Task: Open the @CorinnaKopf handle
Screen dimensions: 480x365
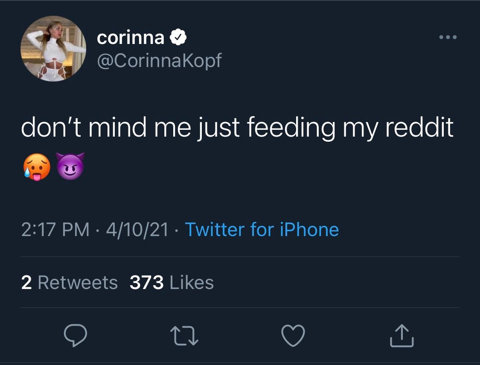Action: (159, 61)
